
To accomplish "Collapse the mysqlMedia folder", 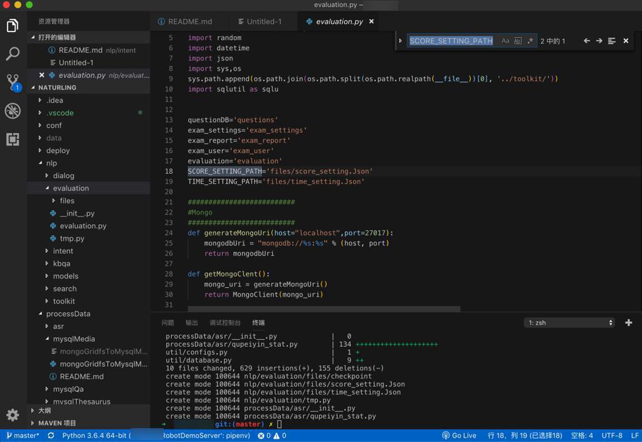I will (x=88, y=339).
